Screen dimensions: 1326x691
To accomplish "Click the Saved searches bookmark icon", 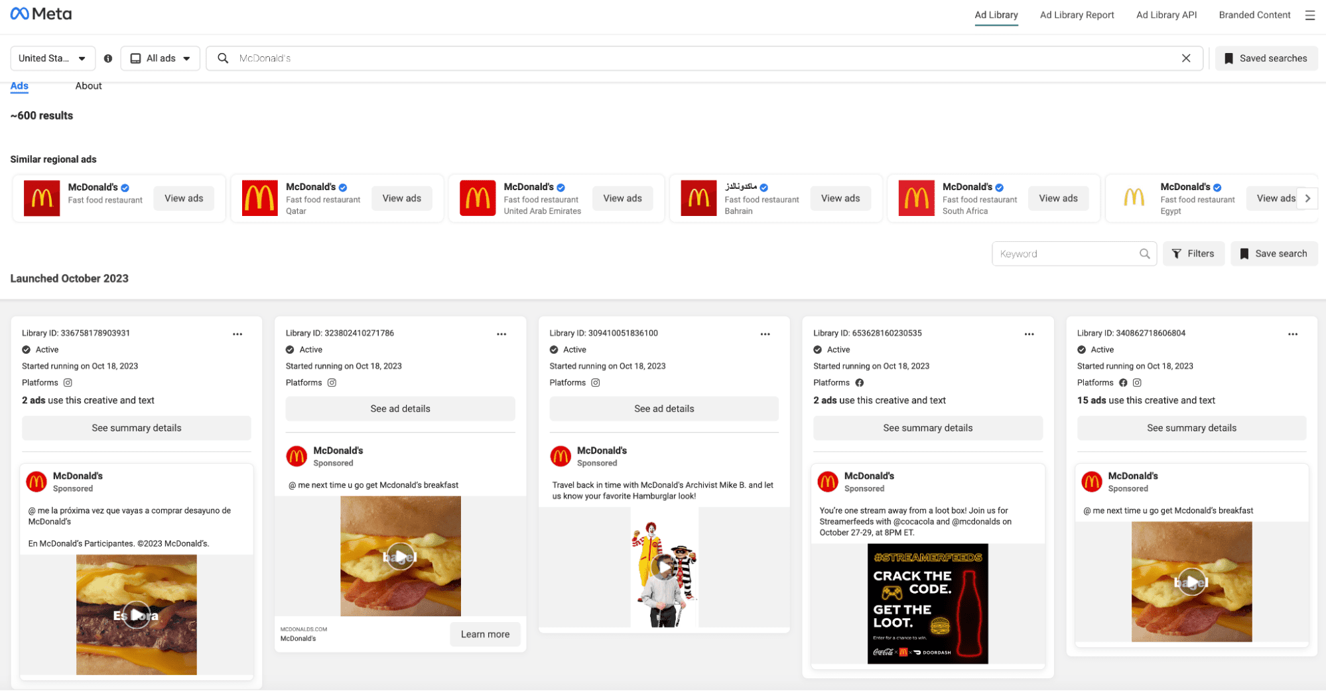I will 1229,58.
